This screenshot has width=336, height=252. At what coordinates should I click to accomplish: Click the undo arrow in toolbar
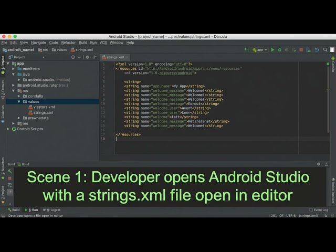(317, 50)
